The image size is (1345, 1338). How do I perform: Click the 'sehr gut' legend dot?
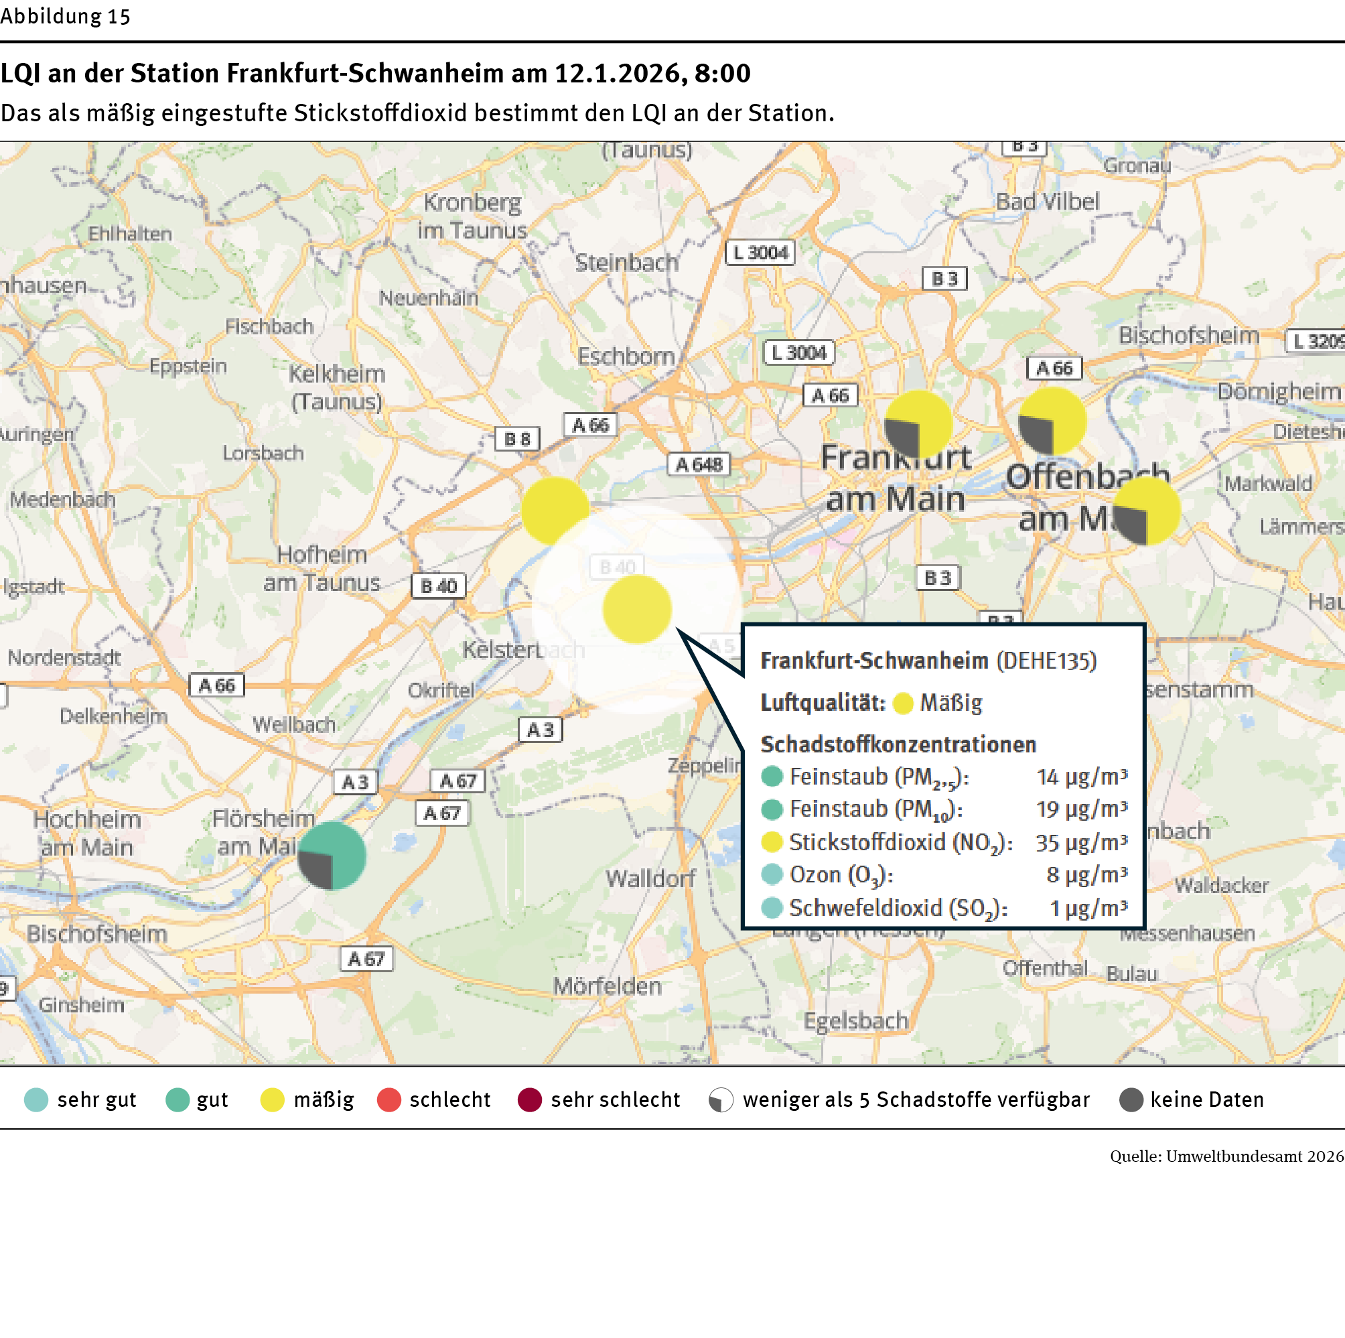(x=36, y=1099)
